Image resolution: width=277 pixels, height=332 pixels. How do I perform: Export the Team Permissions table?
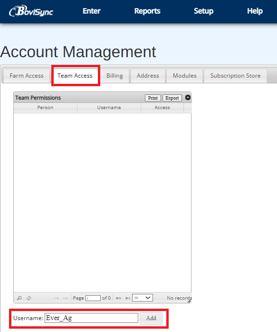pos(172,98)
